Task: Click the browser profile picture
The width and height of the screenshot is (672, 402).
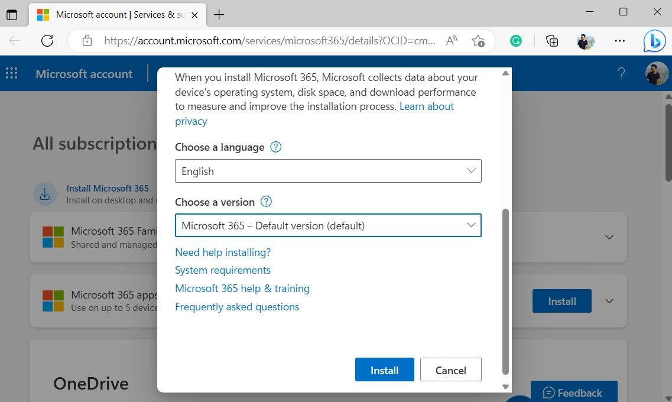Action: tap(585, 41)
